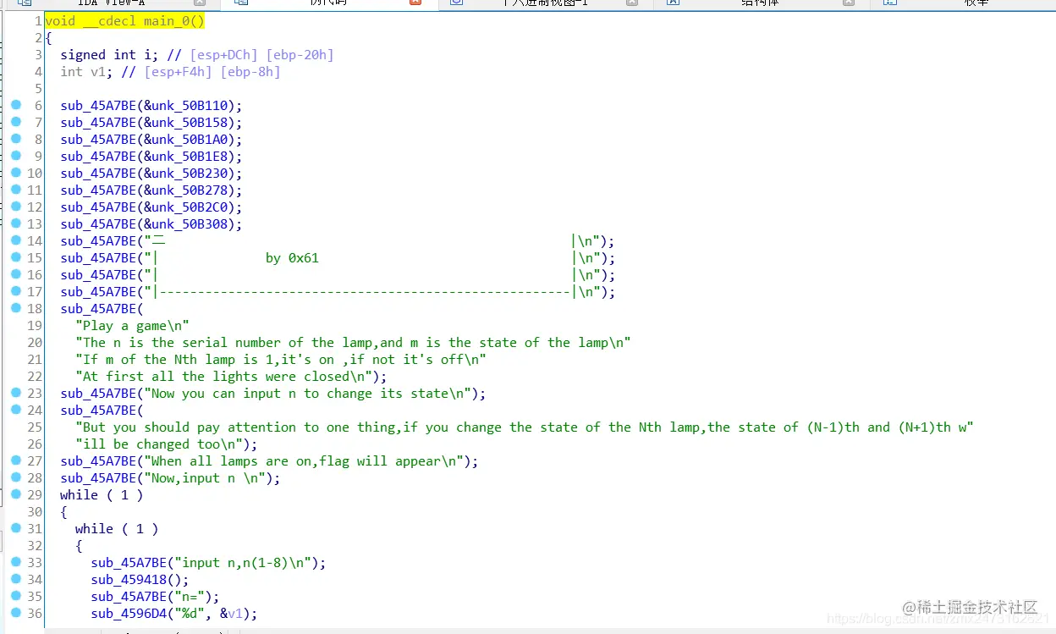1056x634 pixels.
Task: Toggle breakpoint dot on line 34
Action: pyautogui.click(x=15, y=579)
